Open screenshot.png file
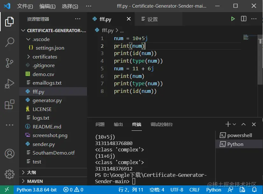The width and height of the screenshot is (263, 194). pos(53,135)
